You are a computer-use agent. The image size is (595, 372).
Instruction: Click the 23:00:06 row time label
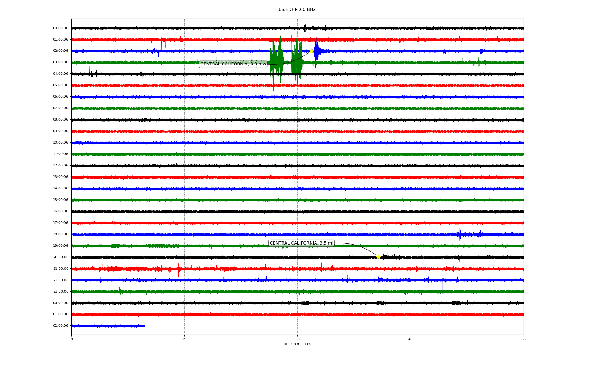tap(60, 292)
